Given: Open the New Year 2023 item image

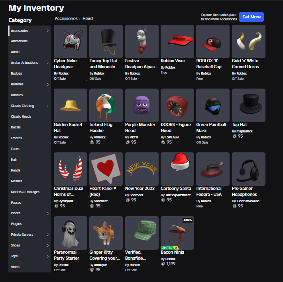Looking at the screenshot, I should coord(141,169).
